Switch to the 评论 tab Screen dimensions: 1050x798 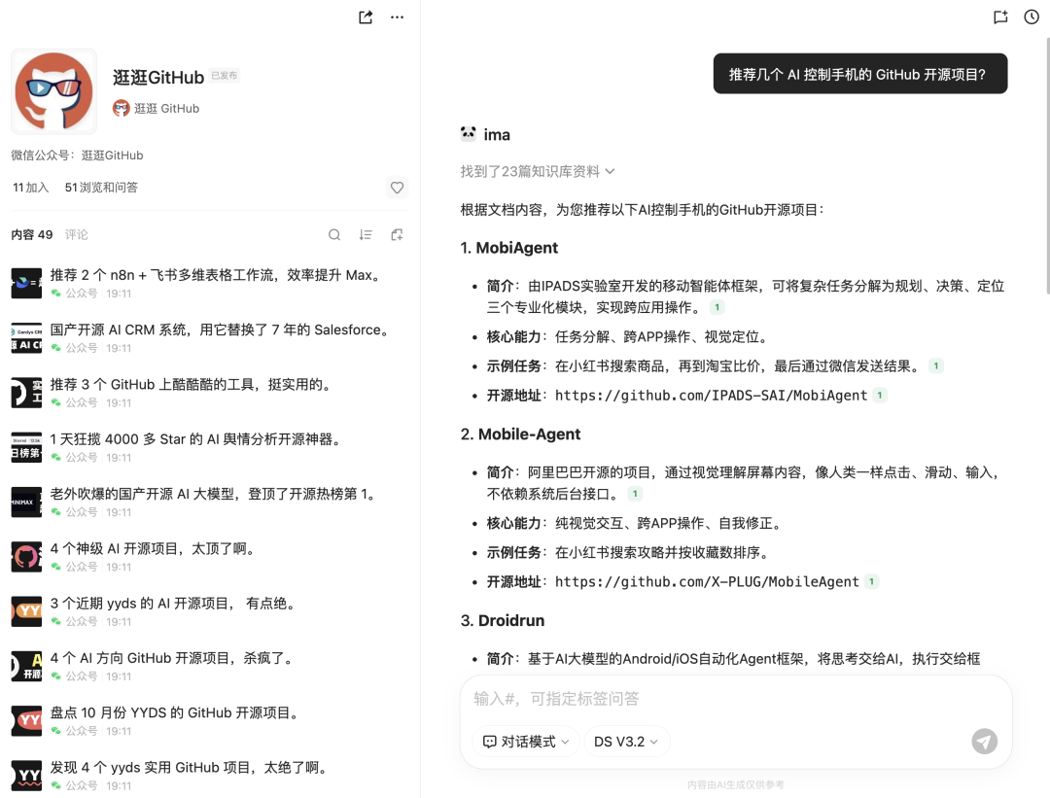79,234
